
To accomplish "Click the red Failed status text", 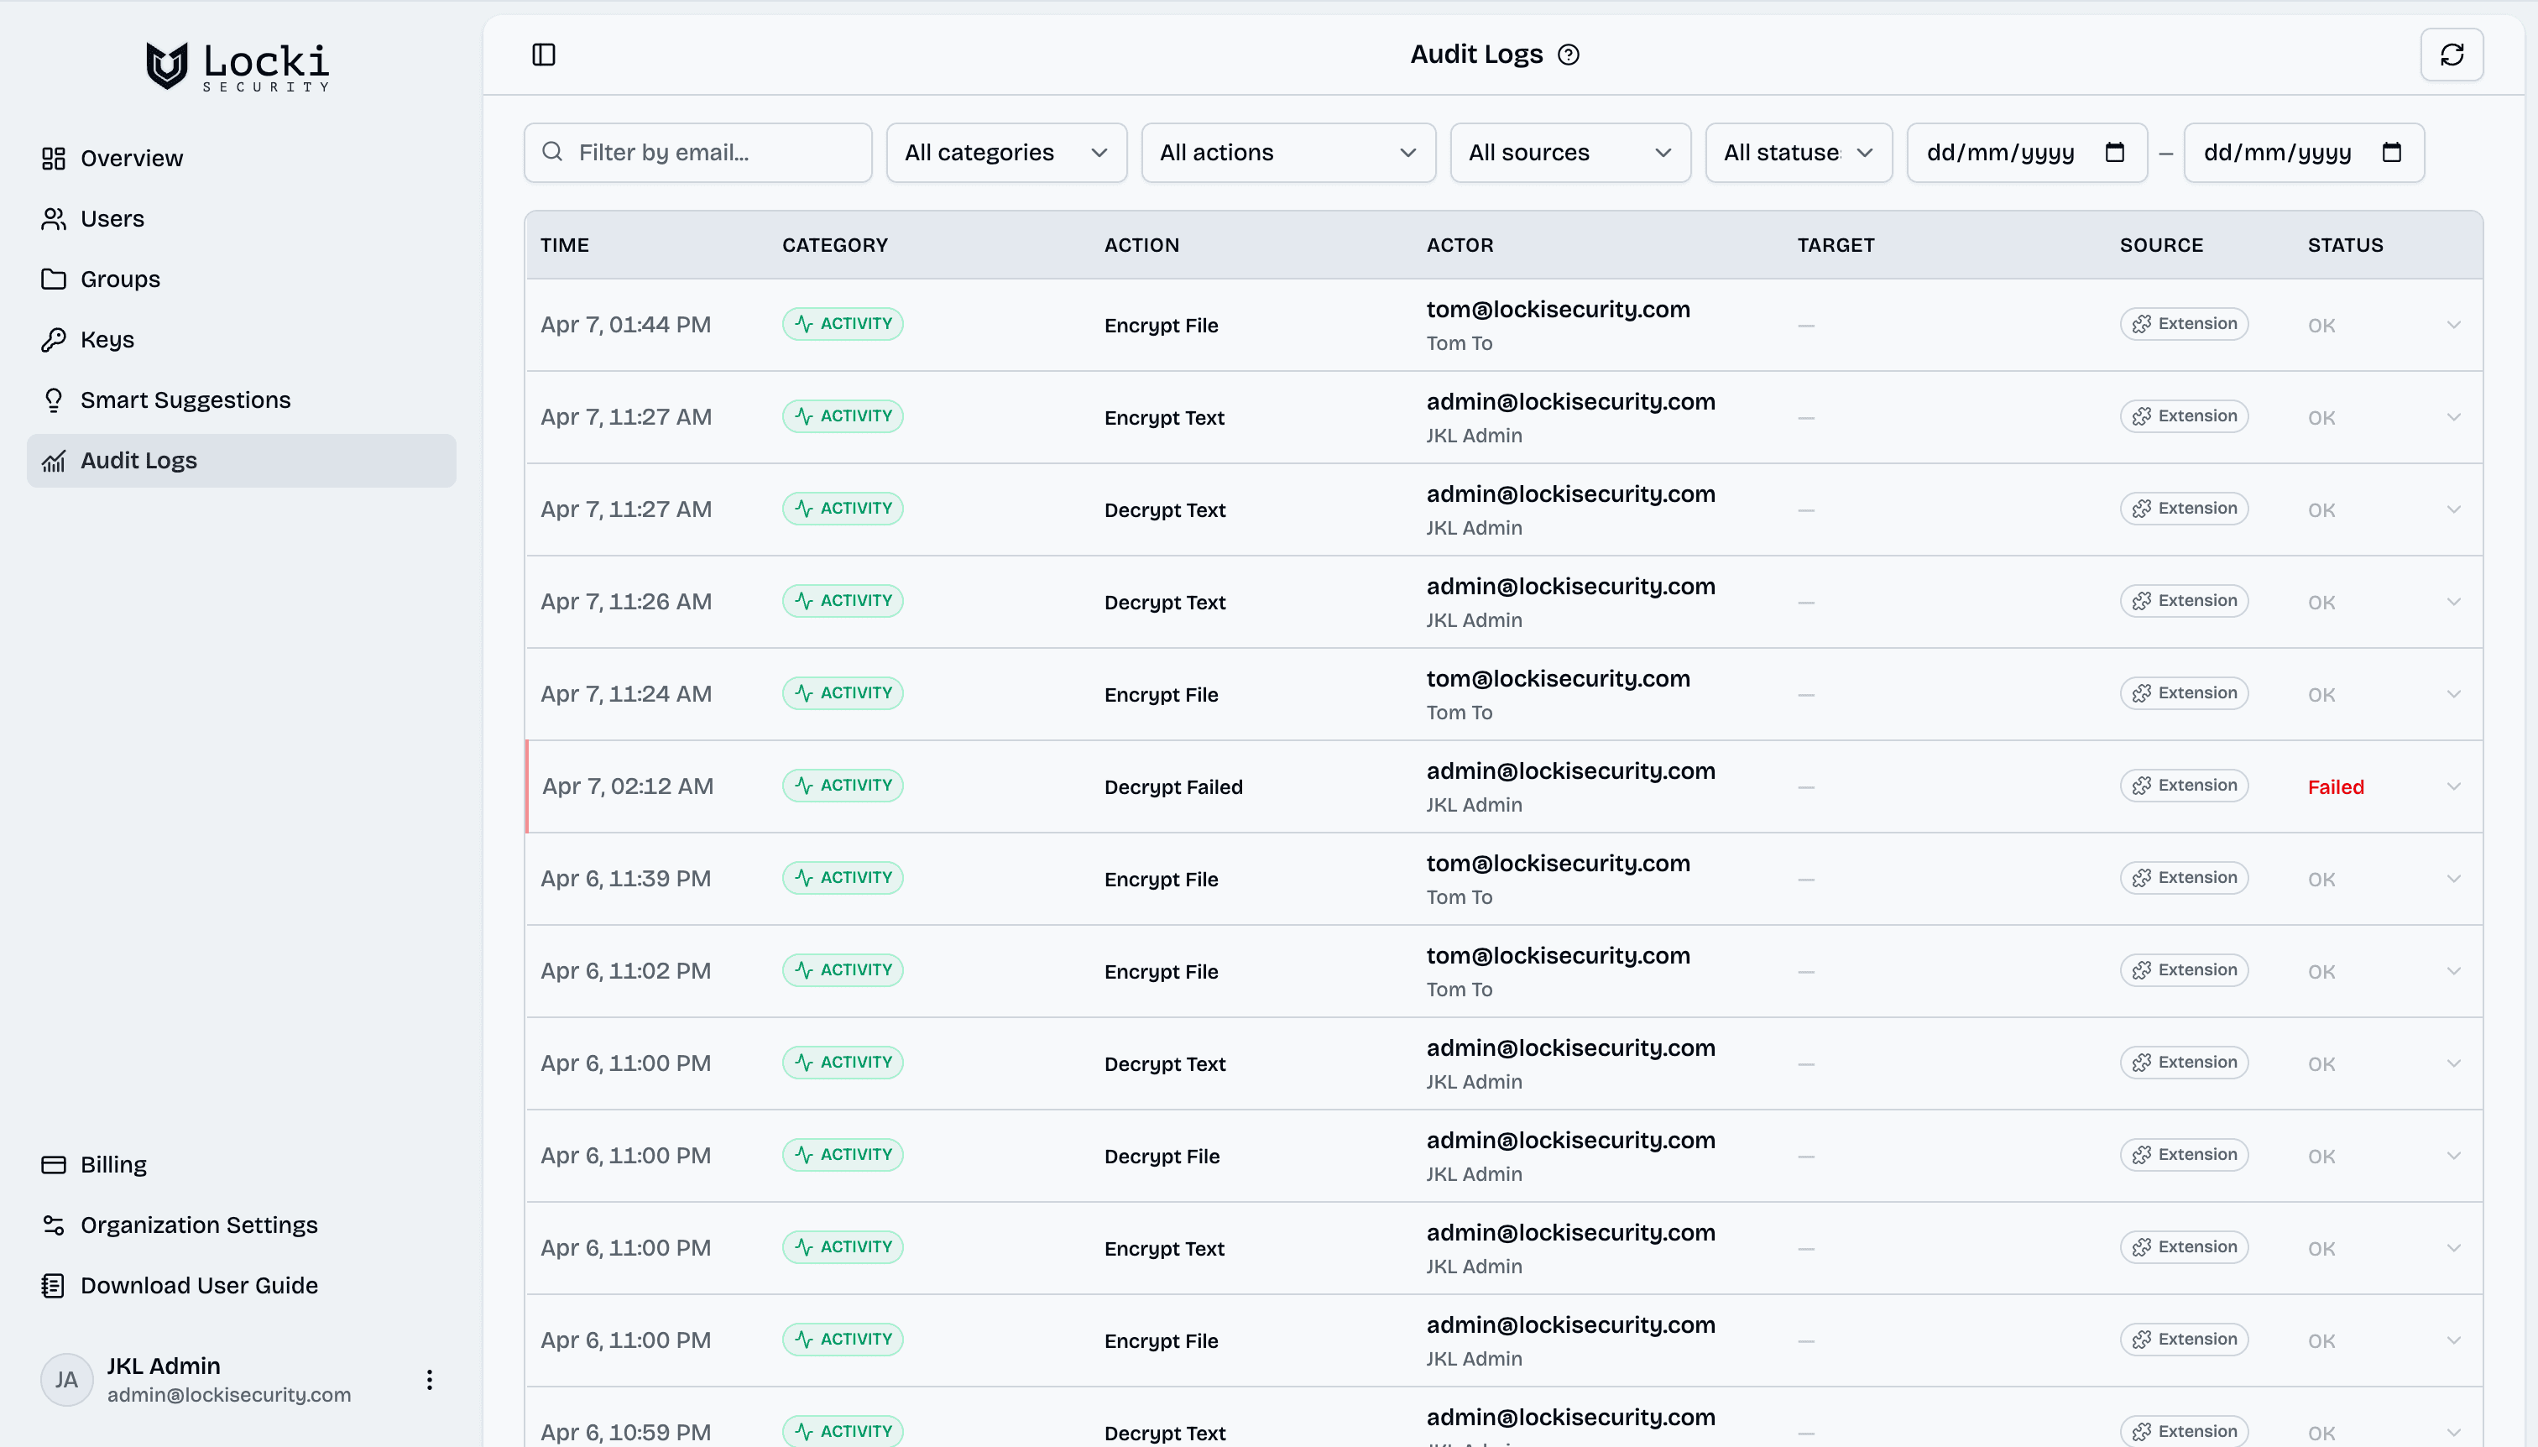I will tap(2335, 787).
